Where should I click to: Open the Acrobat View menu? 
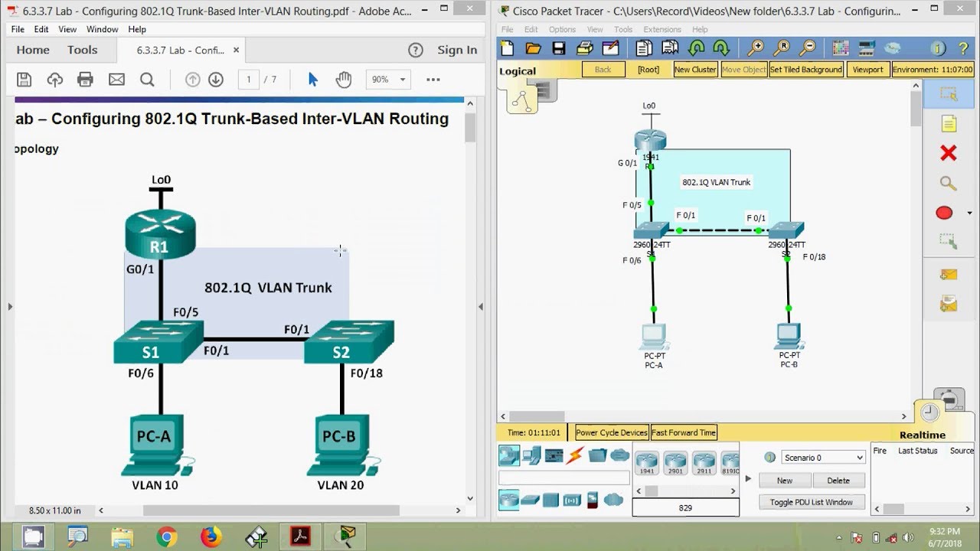[x=67, y=29]
